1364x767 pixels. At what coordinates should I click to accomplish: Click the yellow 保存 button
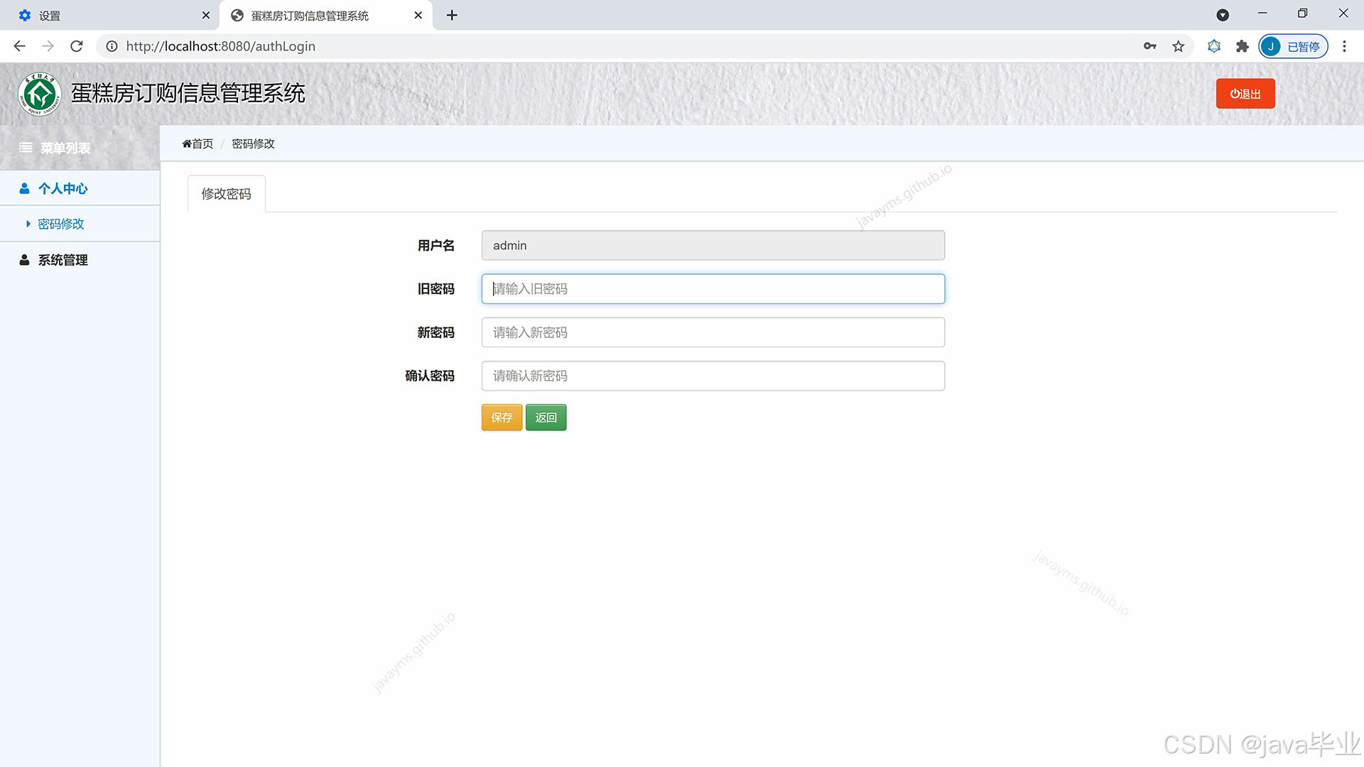[502, 418]
